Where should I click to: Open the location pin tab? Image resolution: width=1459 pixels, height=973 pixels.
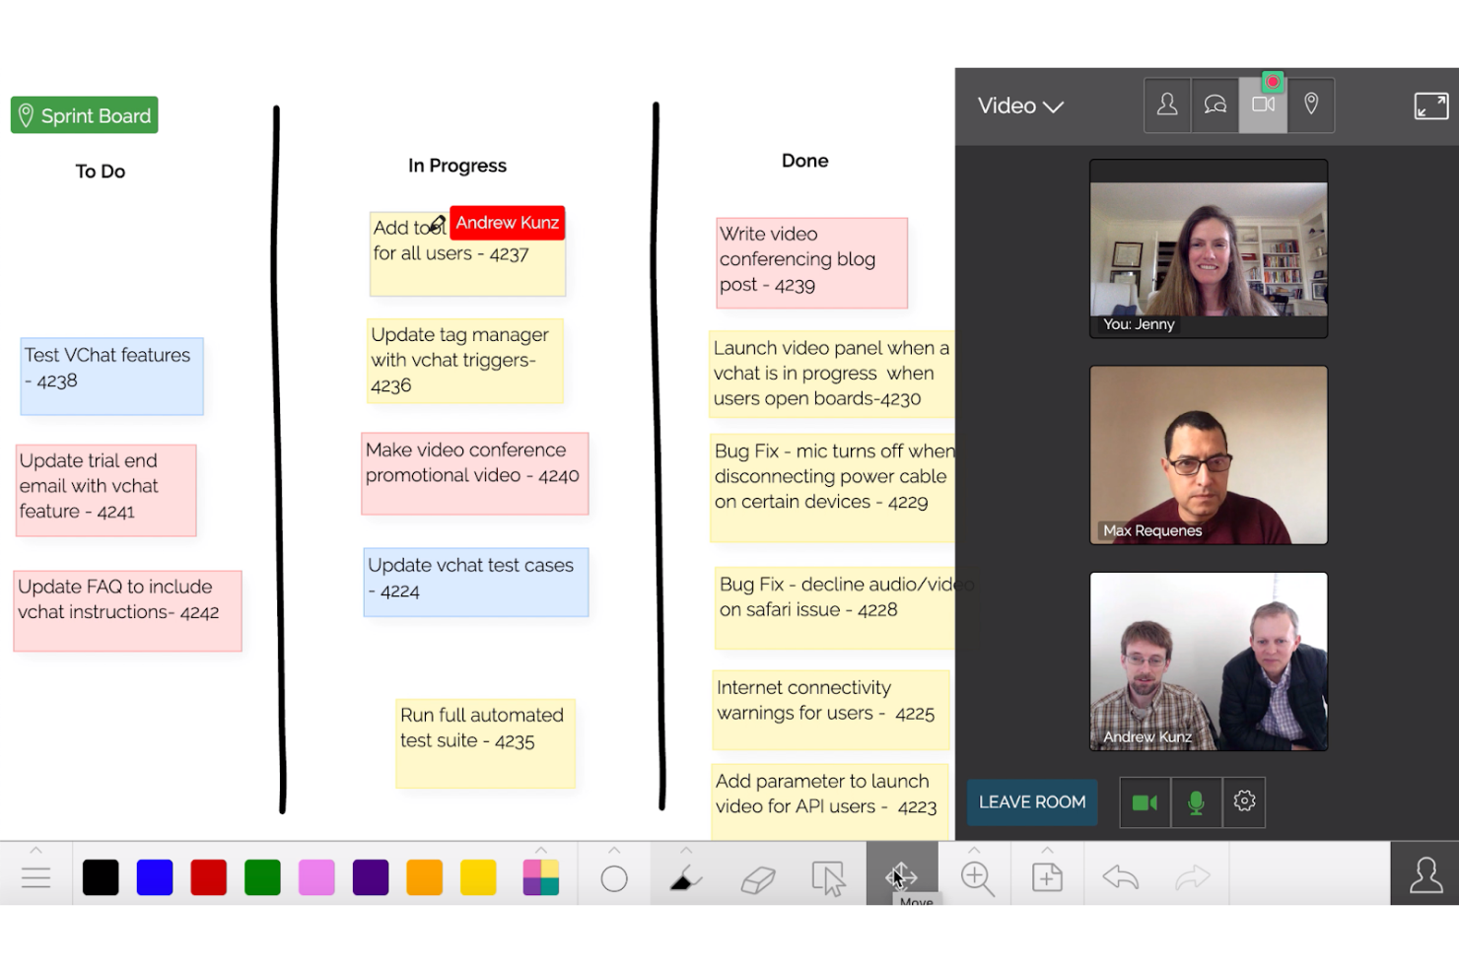point(1311,104)
